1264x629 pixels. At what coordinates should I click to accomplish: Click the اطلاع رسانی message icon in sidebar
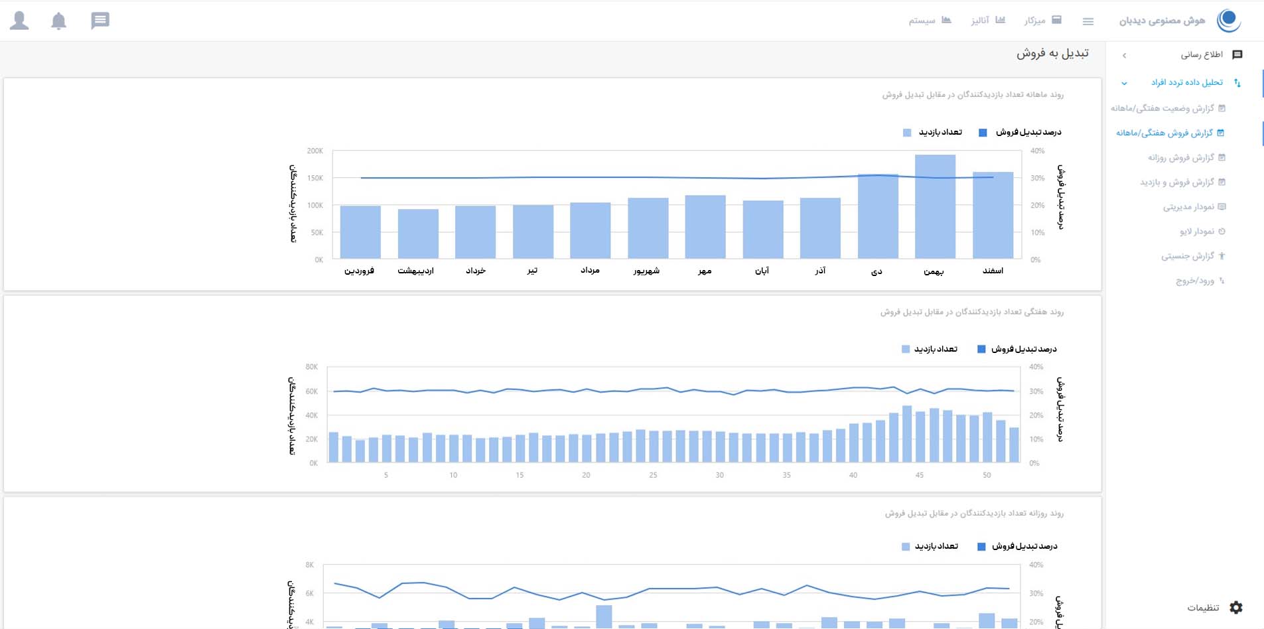[1237, 54]
